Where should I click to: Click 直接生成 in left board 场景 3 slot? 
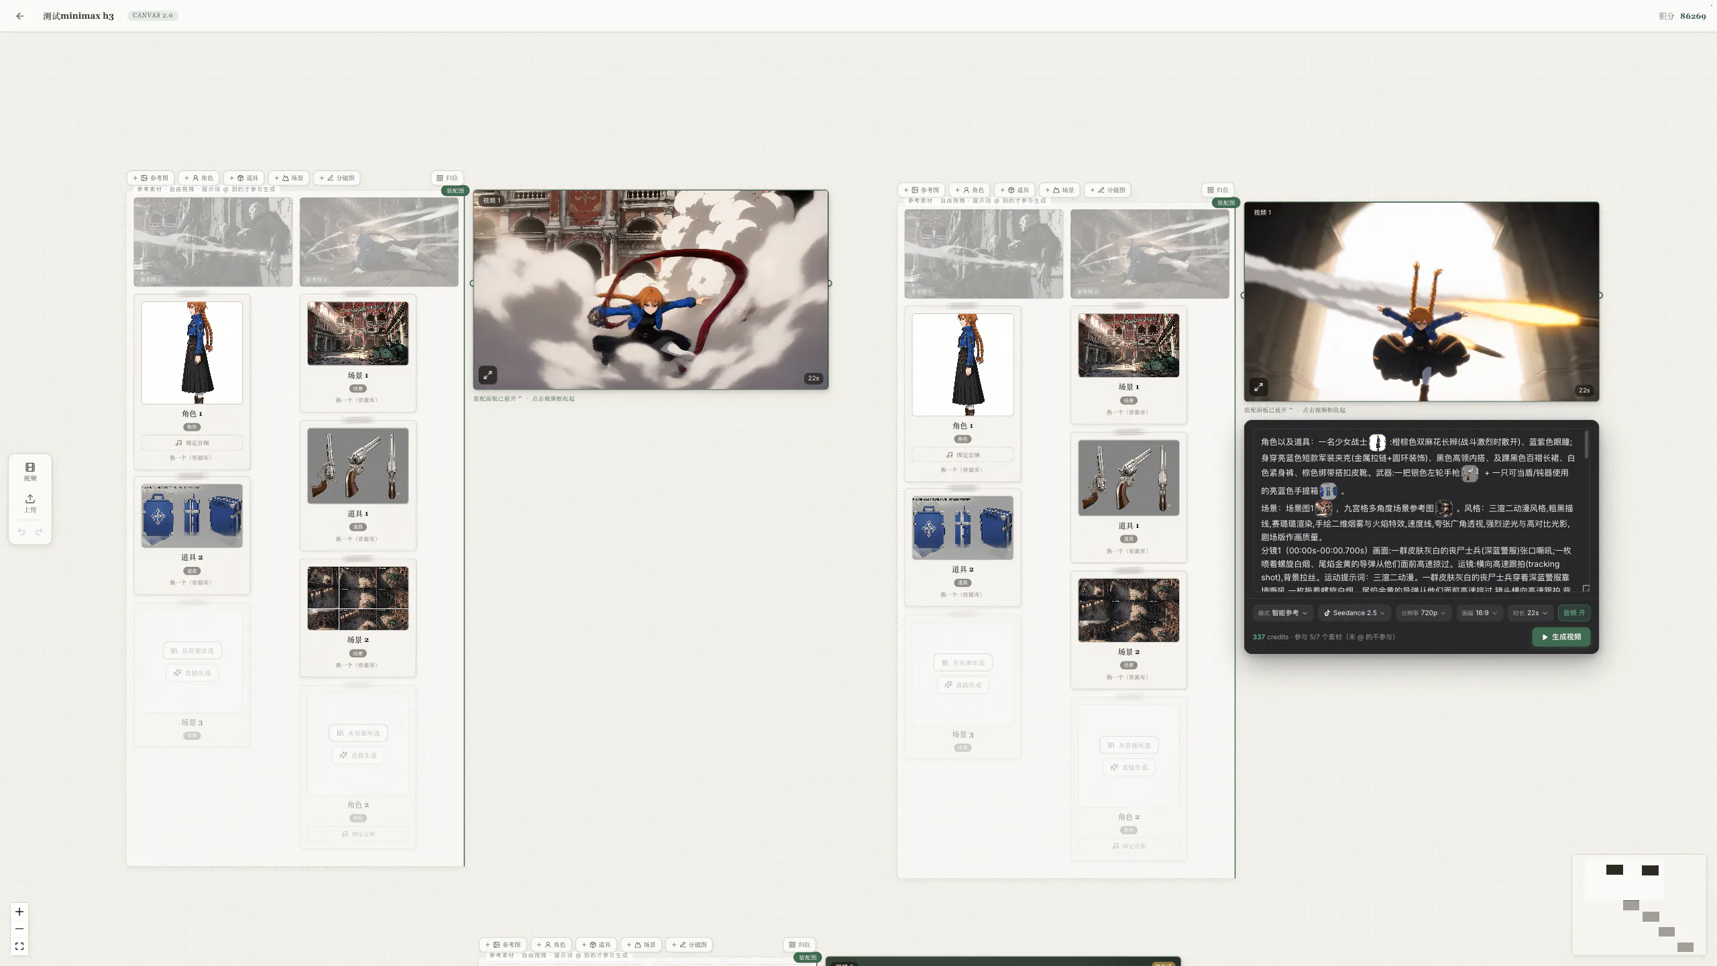click(x=192, y=673)
